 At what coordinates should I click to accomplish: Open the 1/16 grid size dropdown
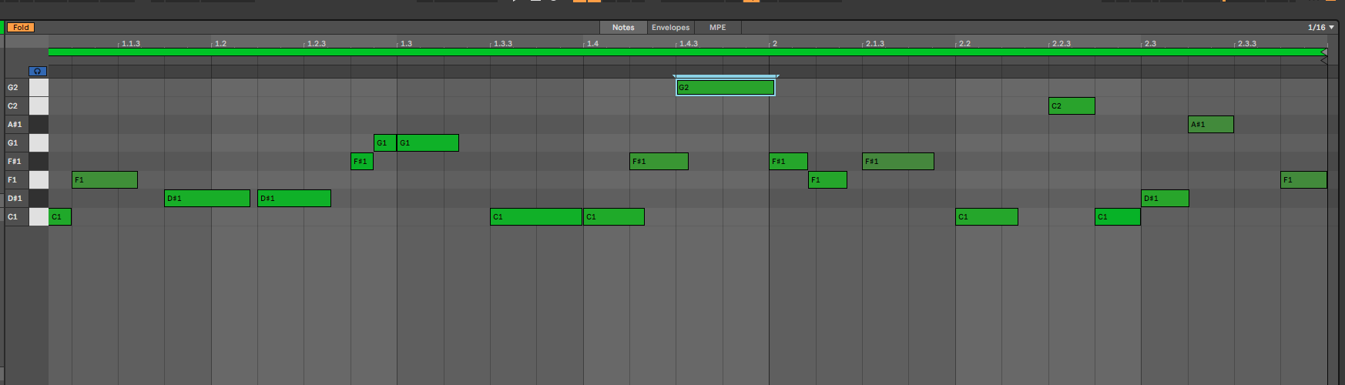coord(1320,28)
